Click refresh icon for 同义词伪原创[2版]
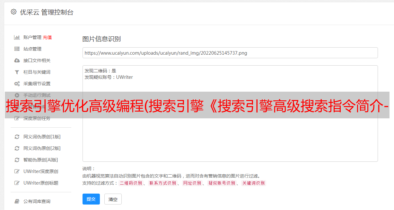 [x=17, y=148]
